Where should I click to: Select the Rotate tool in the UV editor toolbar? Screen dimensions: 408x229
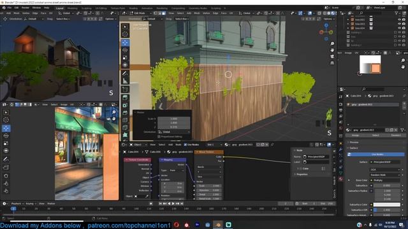tap(6, 135)
